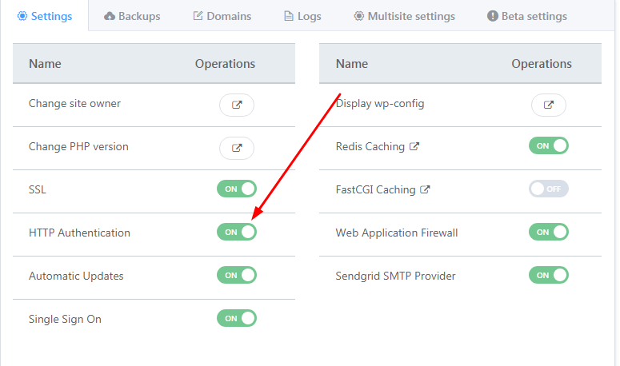Open the Multisite settings tab
620x366 pixels.
click(x=404, y=16)
